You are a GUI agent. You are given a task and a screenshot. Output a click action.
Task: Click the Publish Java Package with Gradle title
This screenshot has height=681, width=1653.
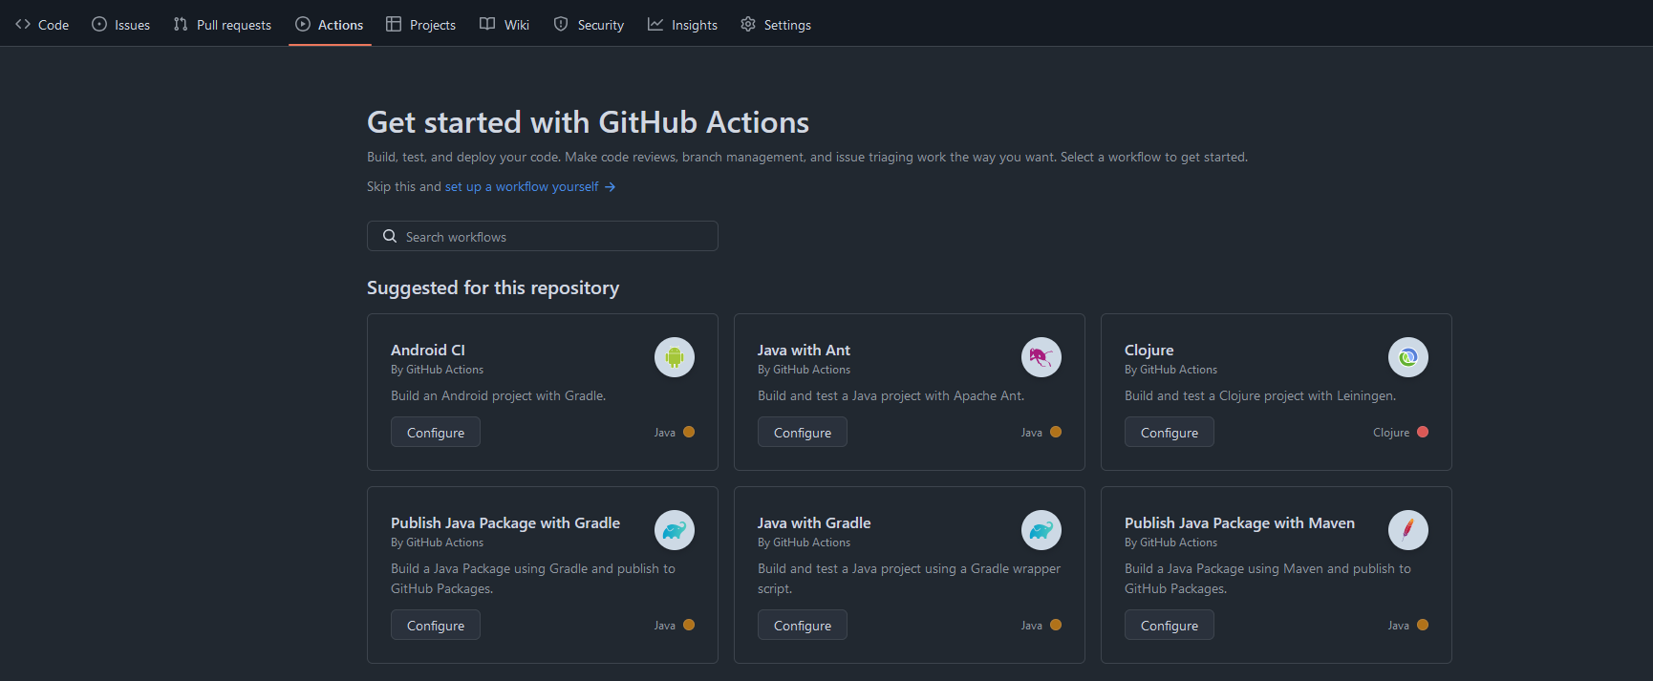pyautogui.click(x=505, y=523)
